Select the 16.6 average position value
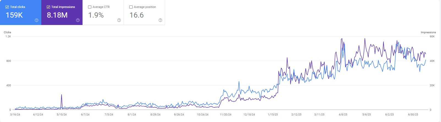 136,15
